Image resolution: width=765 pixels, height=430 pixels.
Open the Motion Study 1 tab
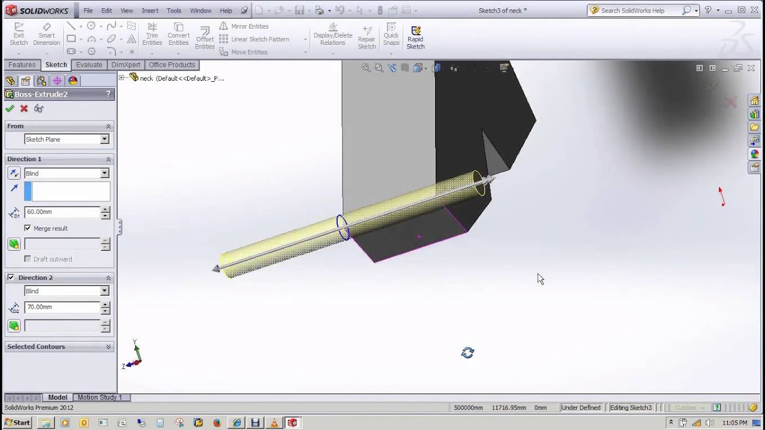tap(100, 398)
